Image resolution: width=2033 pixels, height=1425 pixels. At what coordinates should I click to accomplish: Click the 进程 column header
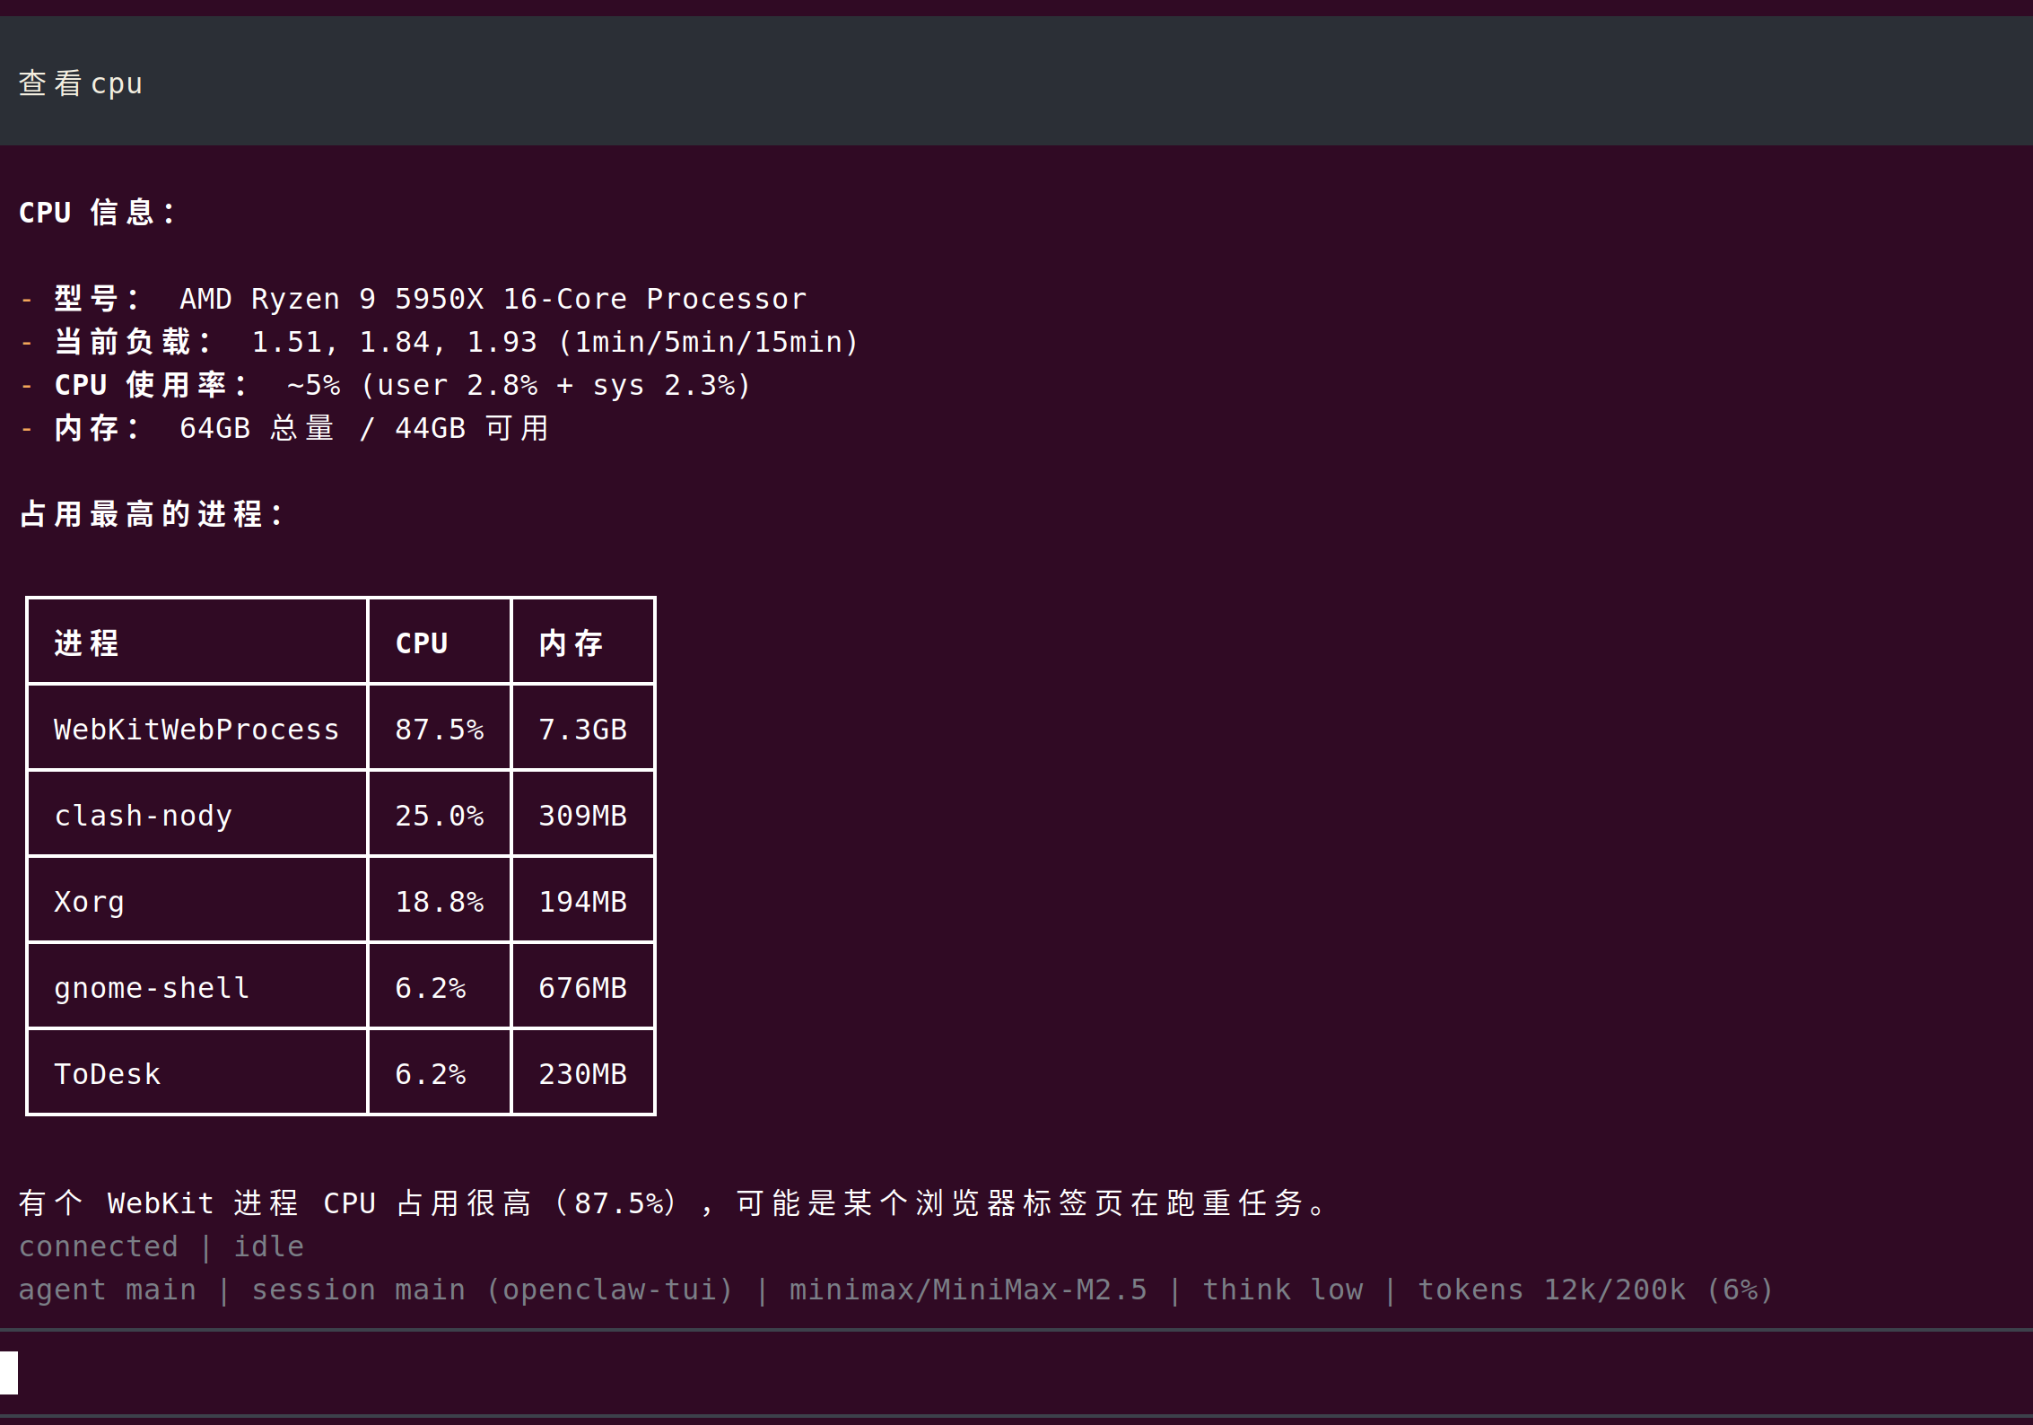tap(86, 643)
